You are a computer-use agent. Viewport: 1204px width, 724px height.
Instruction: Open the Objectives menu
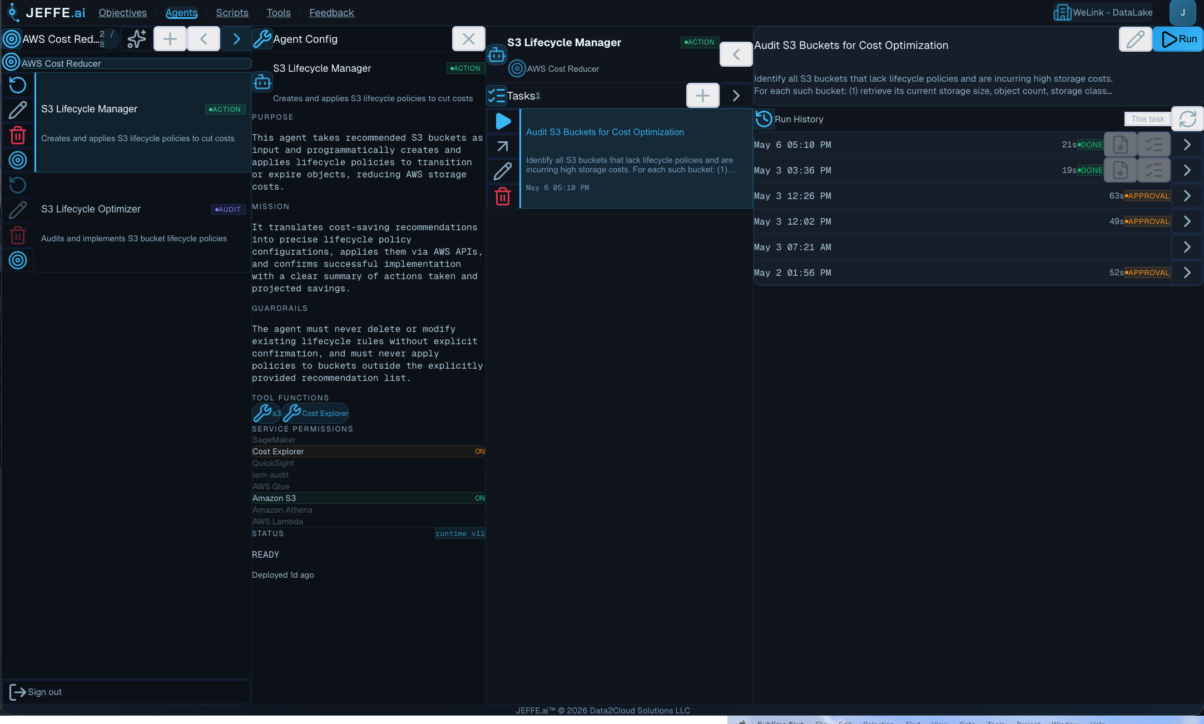pyautogui.click(x=123, y=12)
